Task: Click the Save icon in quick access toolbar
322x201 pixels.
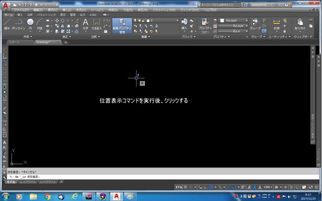Action: (25, 5)
